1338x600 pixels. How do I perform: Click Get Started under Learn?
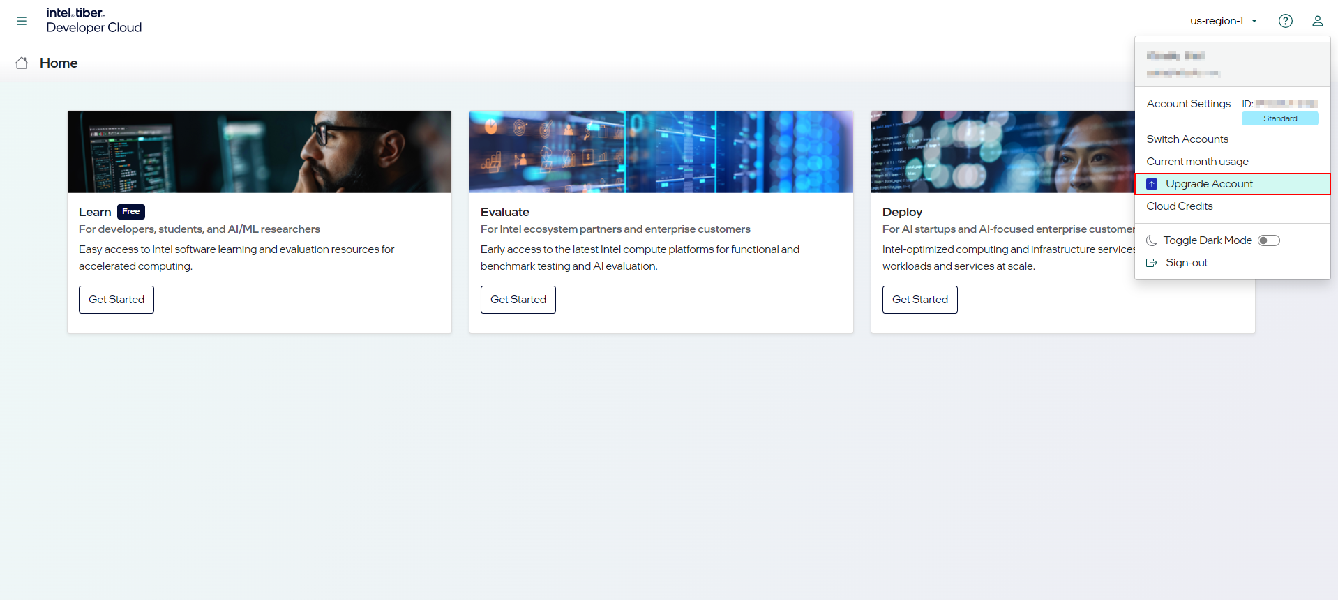pos(116,300)
